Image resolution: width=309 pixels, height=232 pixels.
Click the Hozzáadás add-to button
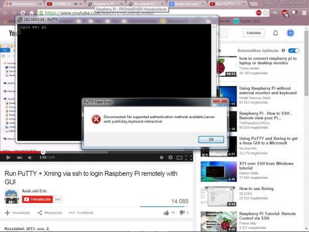17,213
